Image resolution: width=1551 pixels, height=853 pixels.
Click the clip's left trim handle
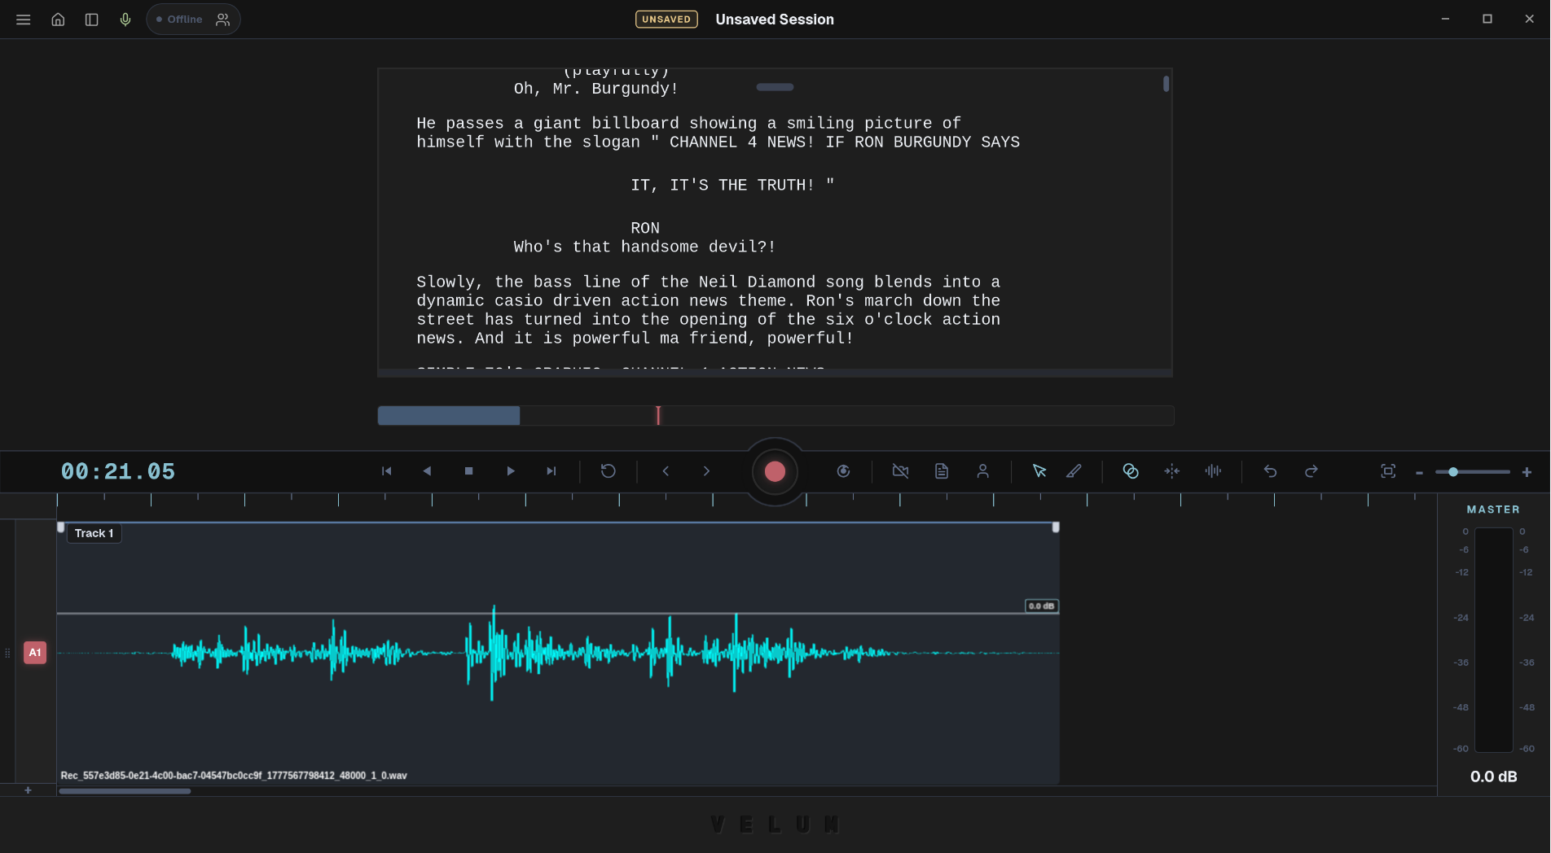click(60, 527)
